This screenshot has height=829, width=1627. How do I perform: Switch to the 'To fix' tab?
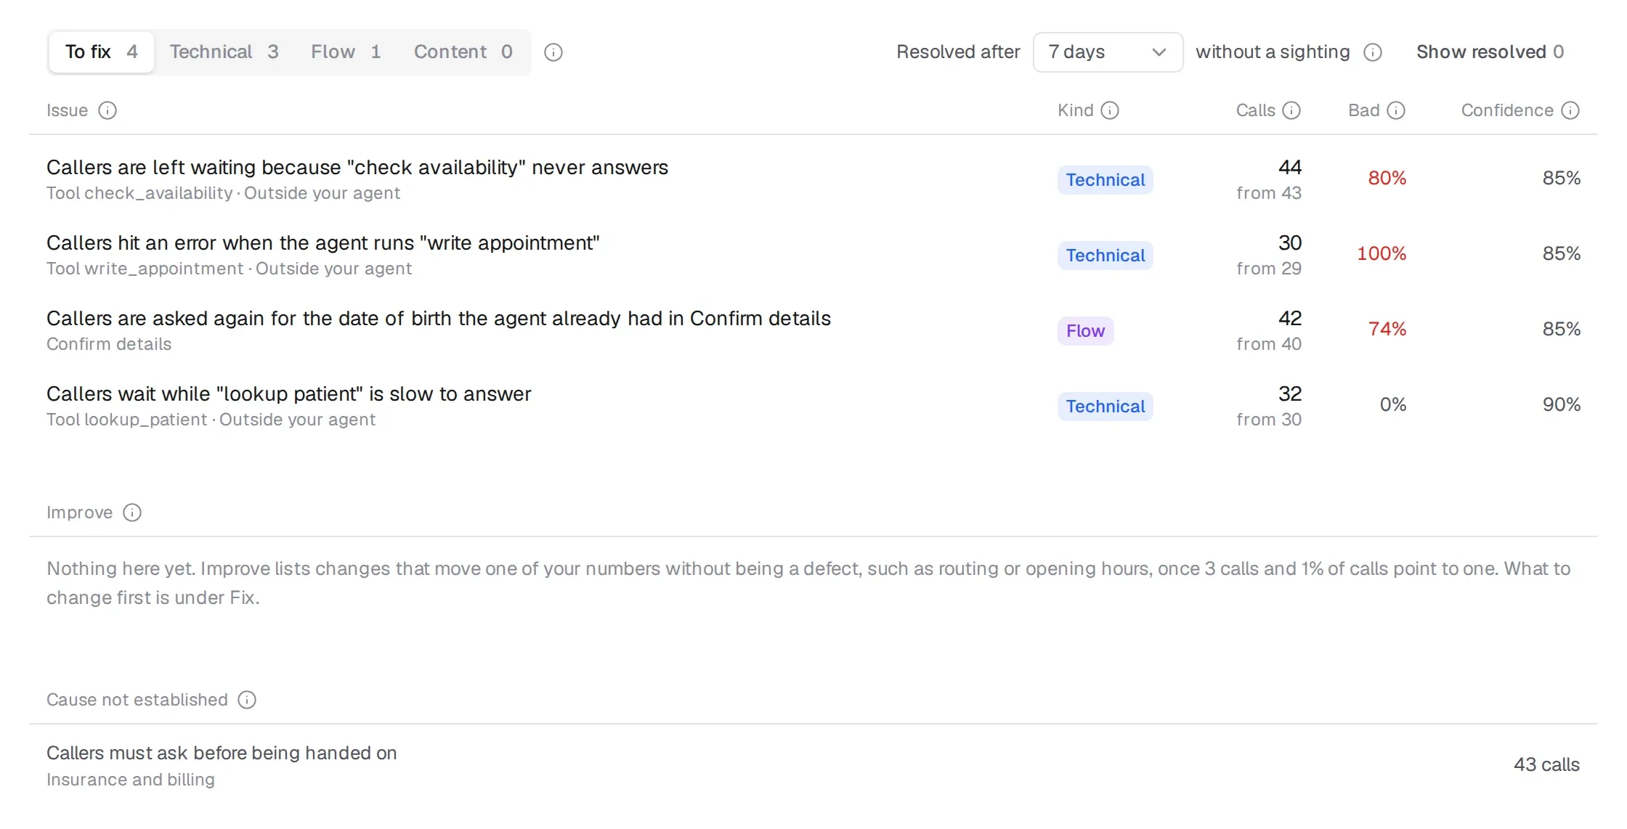coord(102,52)
